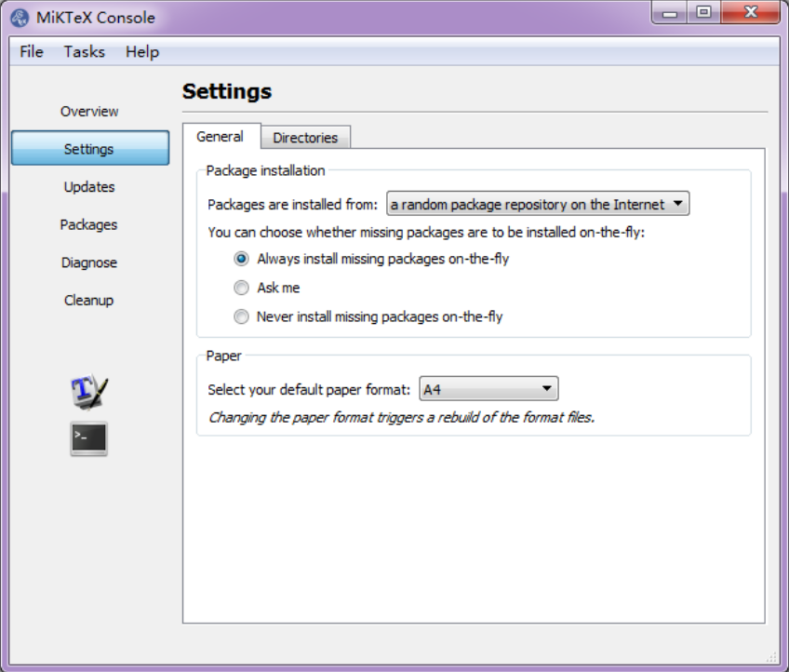The height and width of the screenshot is (672, 789).
Task: Open the Tasks menu
Action: [x=84, y=51]
